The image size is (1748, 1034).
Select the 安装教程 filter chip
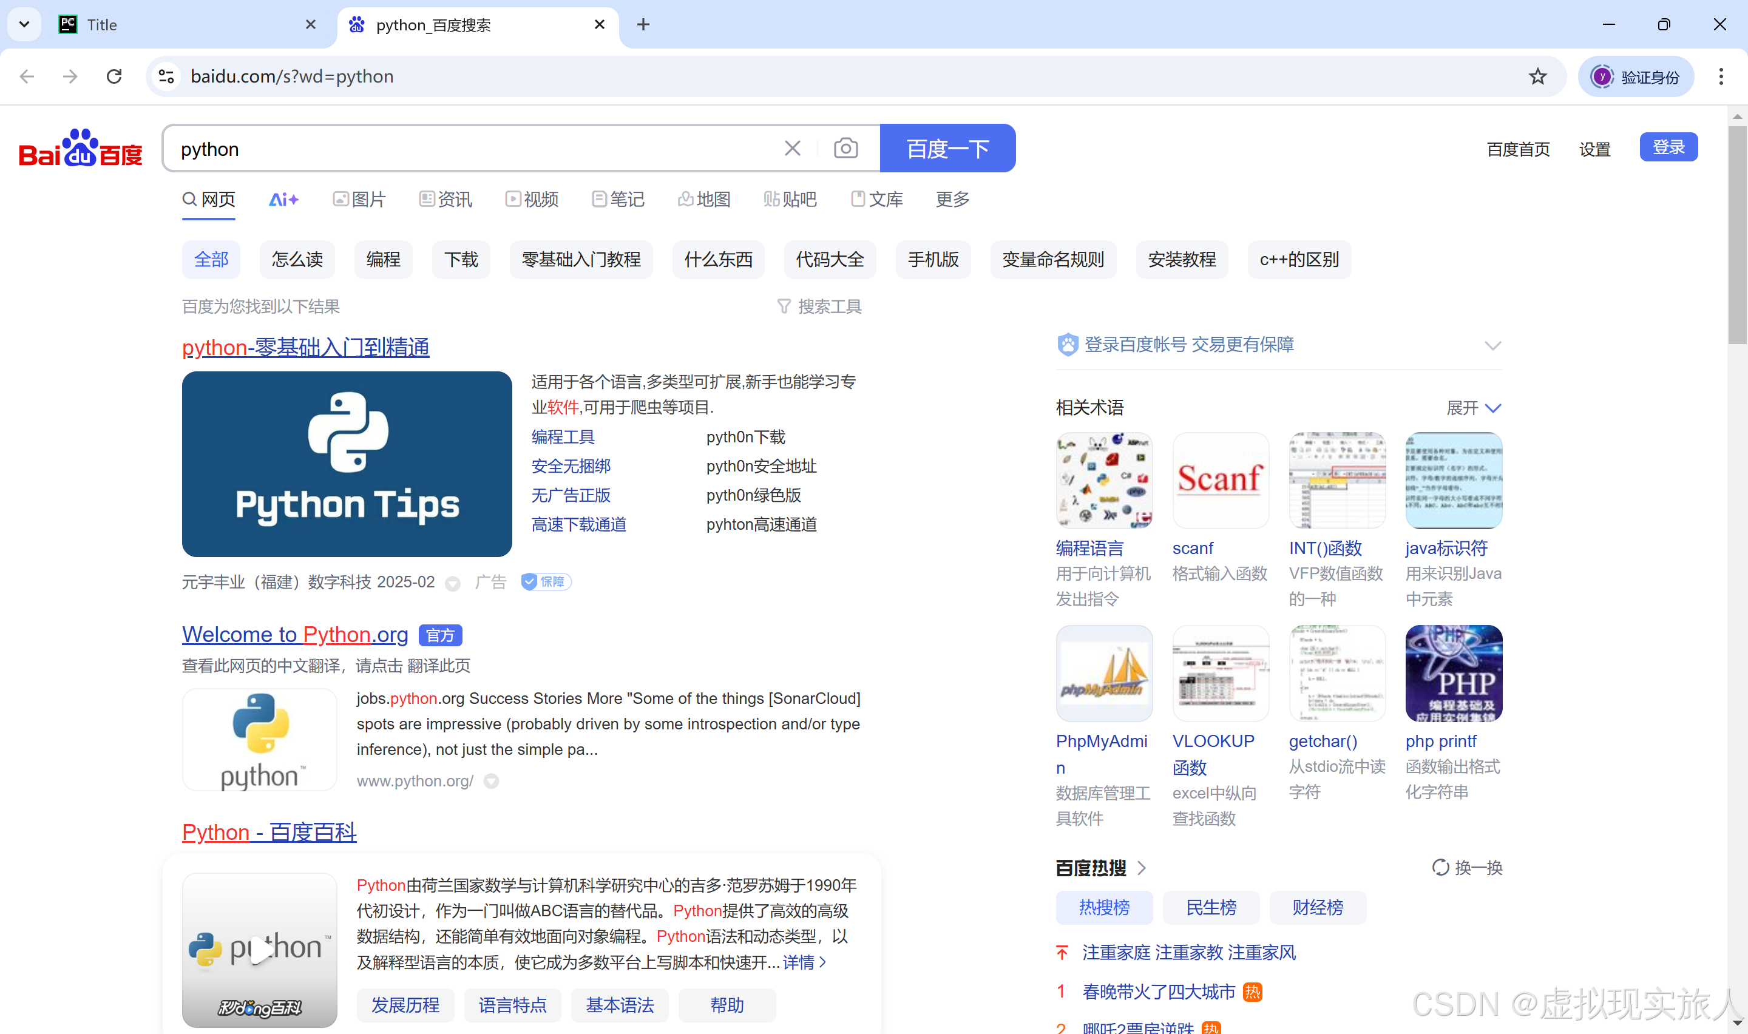coord(1181,260)
